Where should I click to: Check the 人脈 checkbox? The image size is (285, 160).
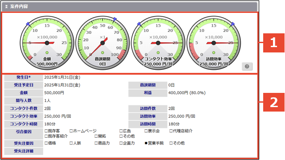(71, 143)
